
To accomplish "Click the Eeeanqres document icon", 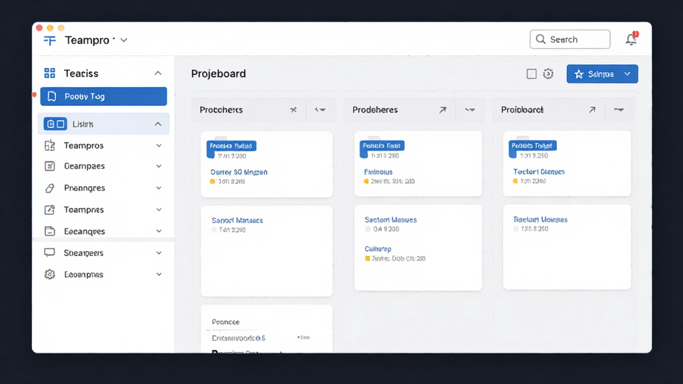I will click(49, 231).
